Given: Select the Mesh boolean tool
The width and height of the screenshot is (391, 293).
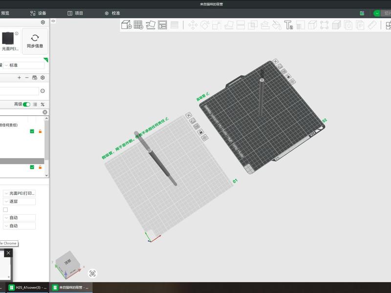Looking at the screenshot, I should pyautogui.click(x=253, y=25).
